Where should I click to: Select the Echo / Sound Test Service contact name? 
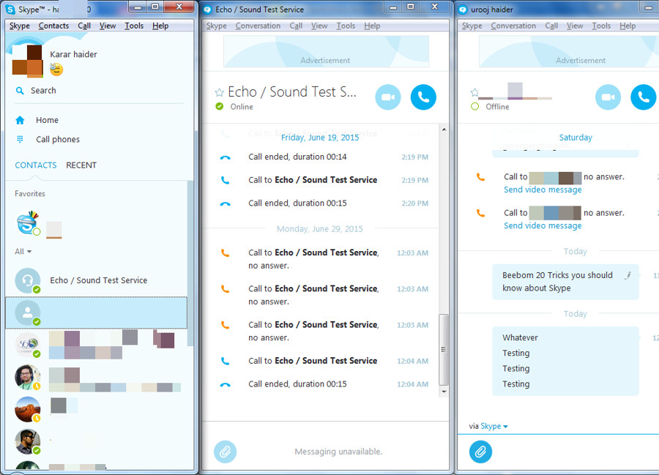point(98,280)
